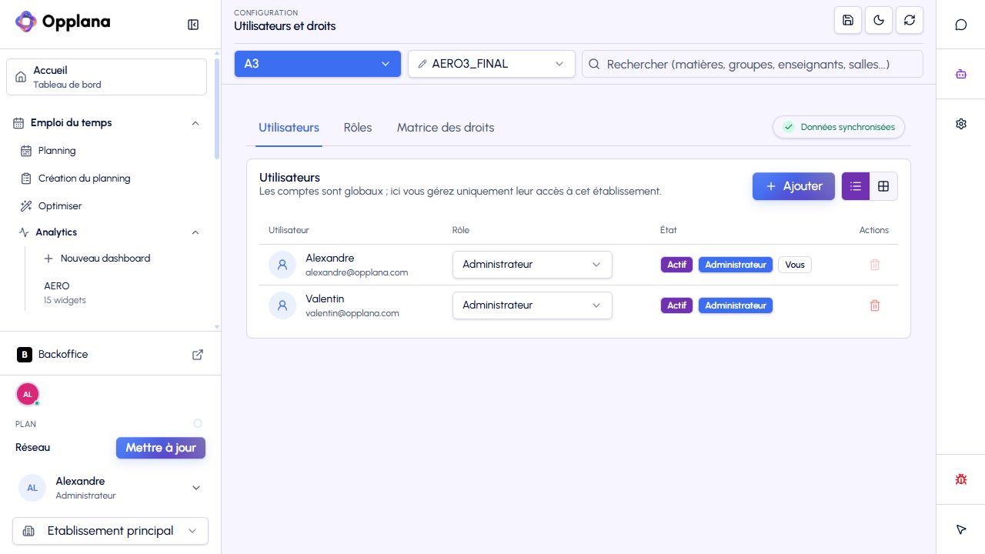The height and width of the screenshot is (554, 985).
Task: Switch to list view
Action: coord(856,186)
